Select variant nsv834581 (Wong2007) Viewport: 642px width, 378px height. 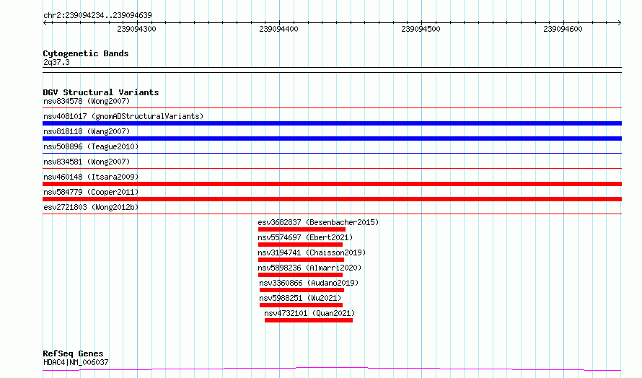(x=87, y=162)
